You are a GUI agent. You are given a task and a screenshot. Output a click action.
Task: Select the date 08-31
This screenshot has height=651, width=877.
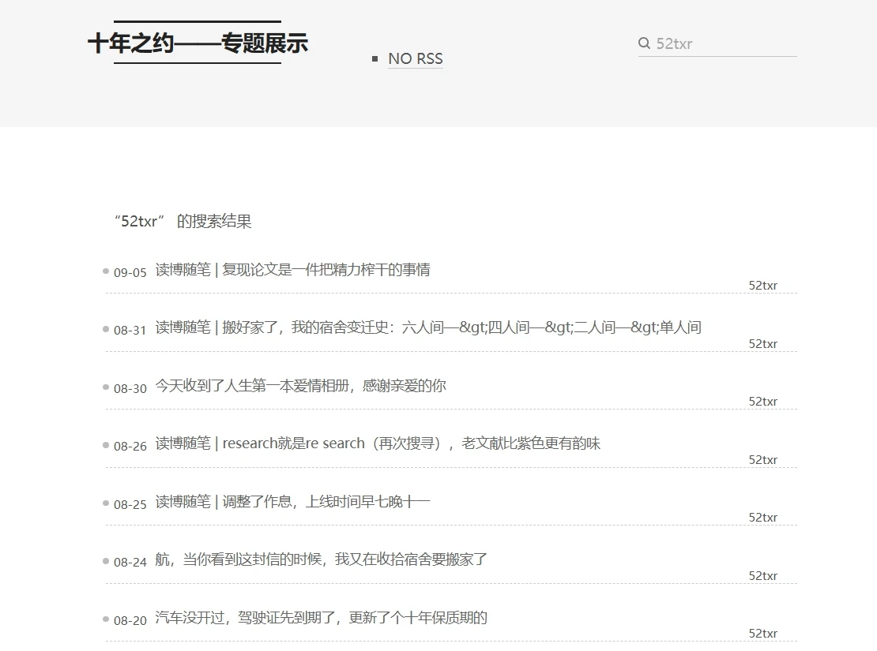point(130,331)
